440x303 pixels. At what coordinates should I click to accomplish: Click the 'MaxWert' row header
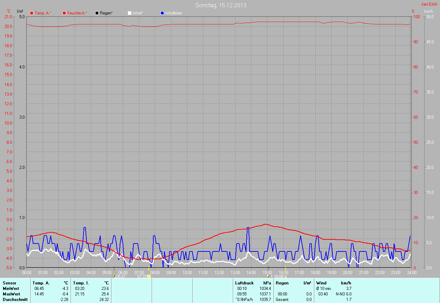point(11,294)
